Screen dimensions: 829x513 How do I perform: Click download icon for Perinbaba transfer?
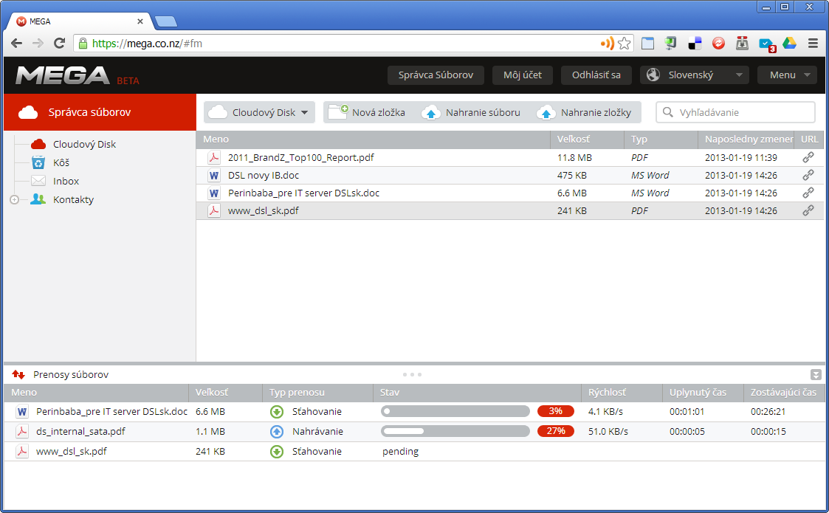tap(277, 411)
